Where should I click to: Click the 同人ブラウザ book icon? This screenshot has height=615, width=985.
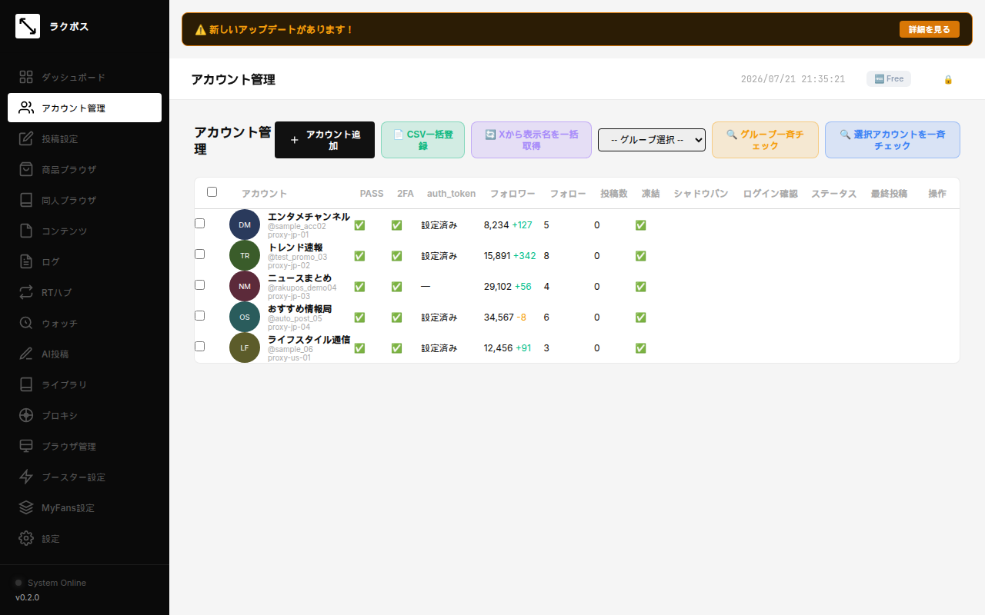26,200
